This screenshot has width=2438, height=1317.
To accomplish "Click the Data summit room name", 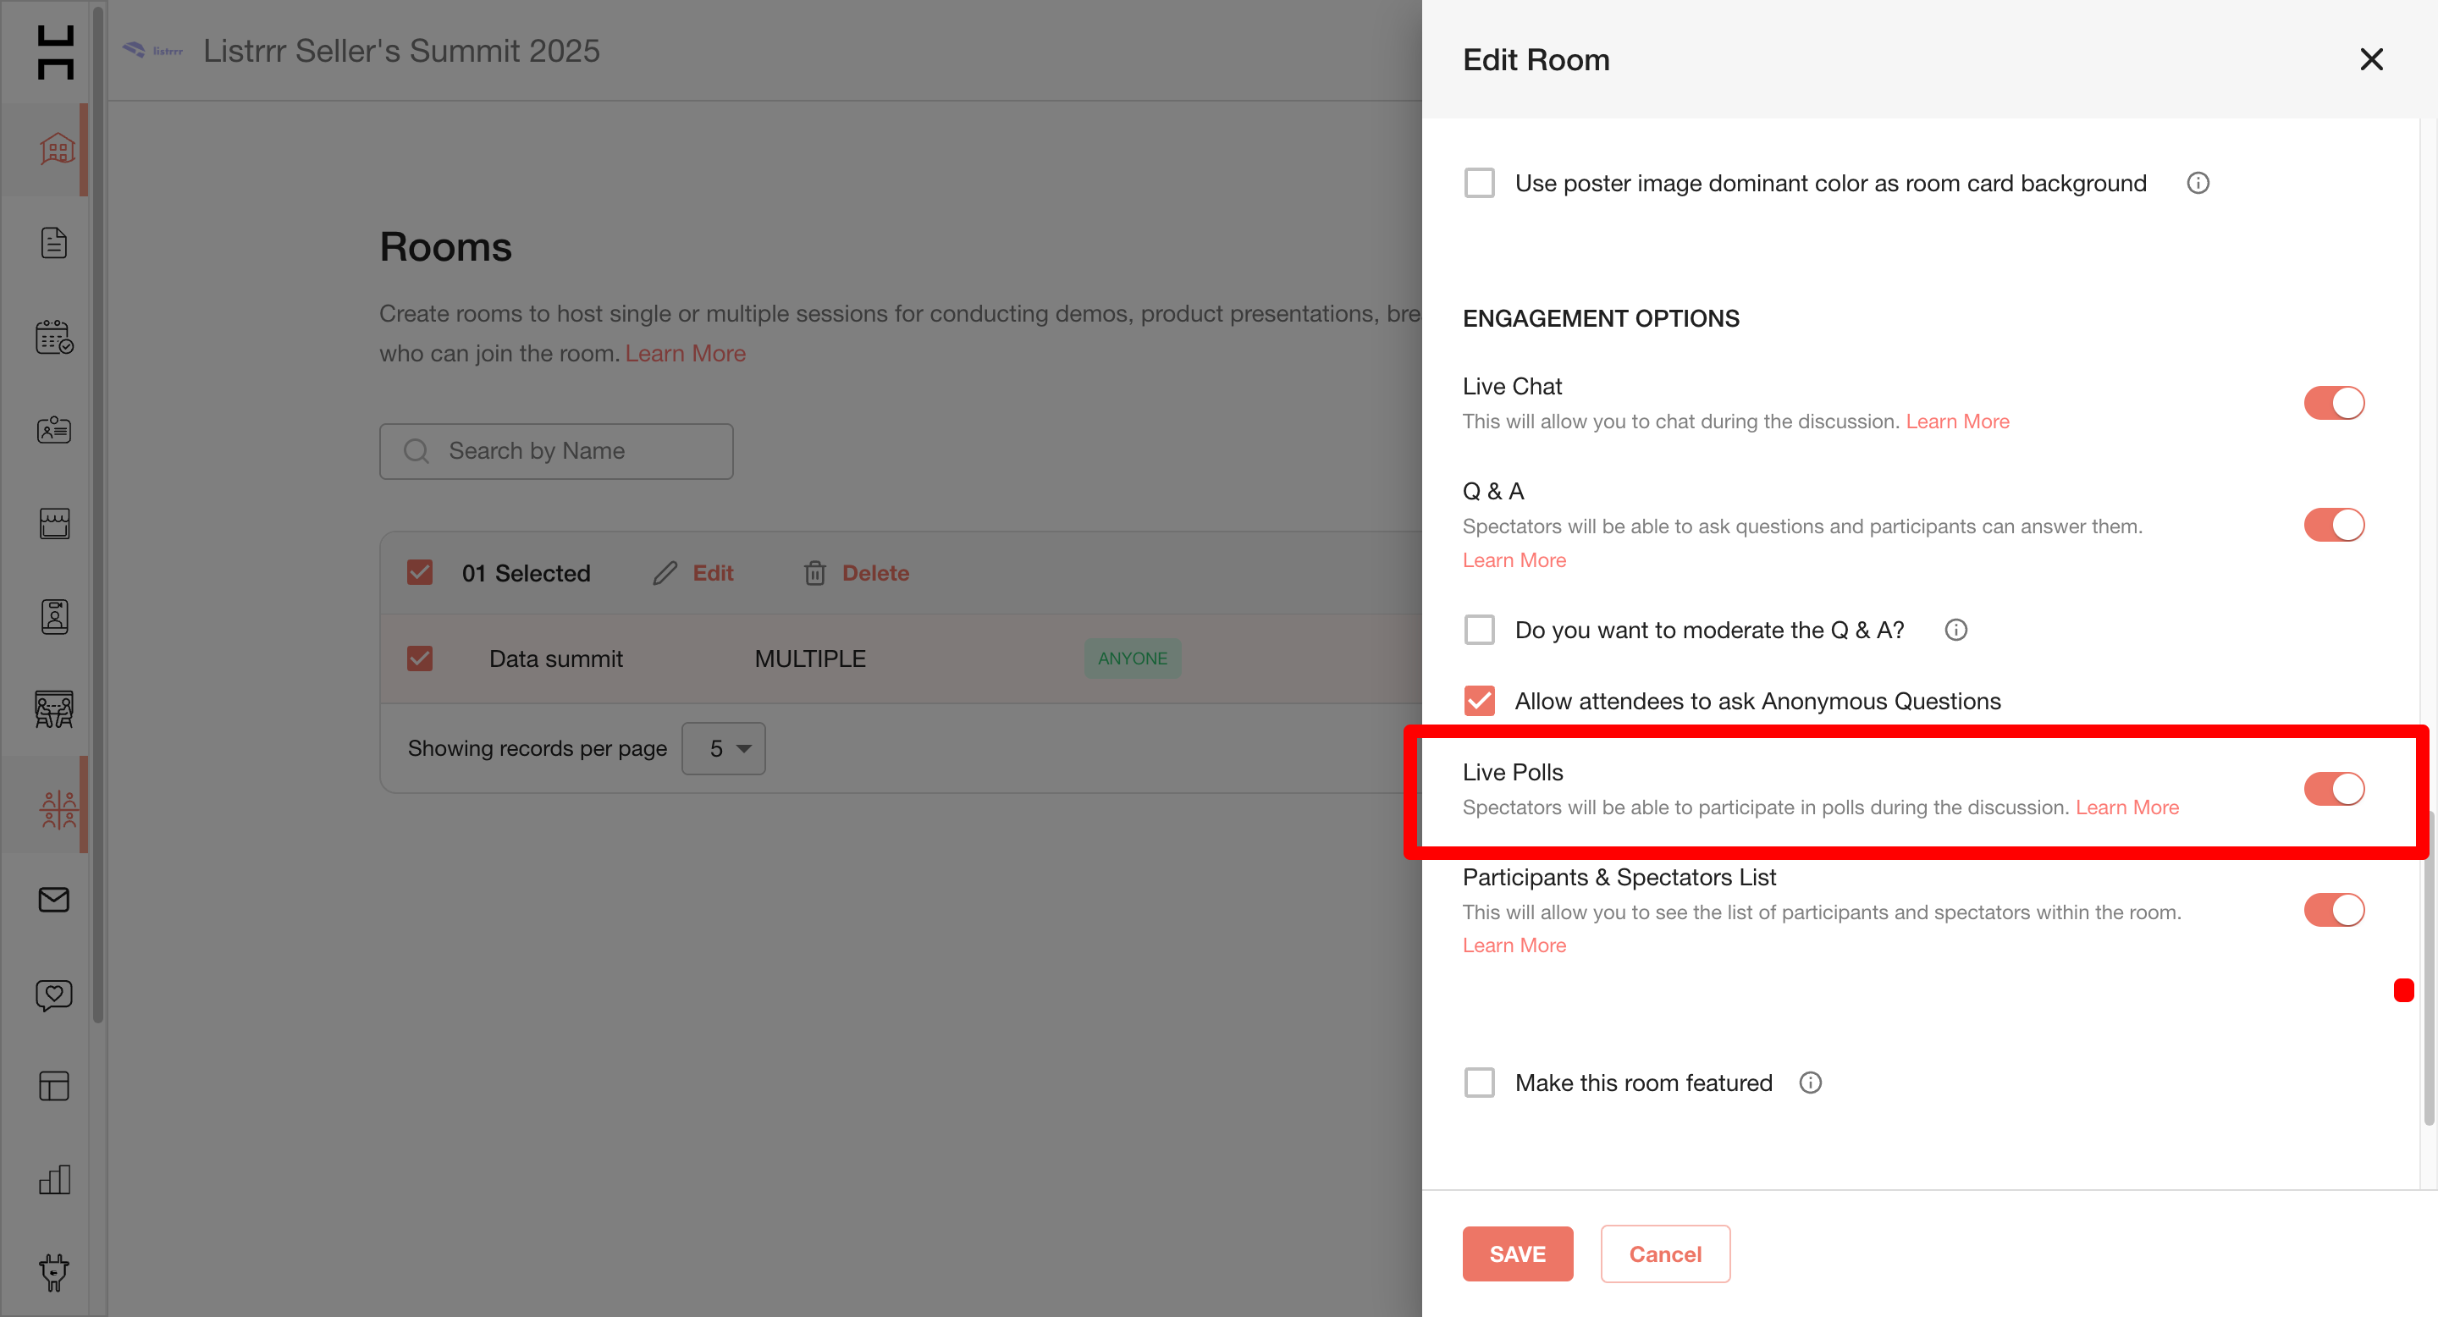I will coord(555,659).
